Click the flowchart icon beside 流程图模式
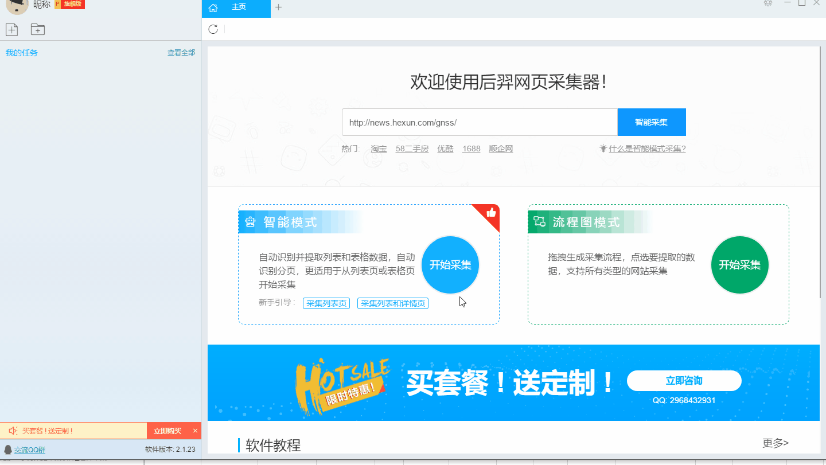This screenshot has height=465, width=826. click(x=539, y=222)
